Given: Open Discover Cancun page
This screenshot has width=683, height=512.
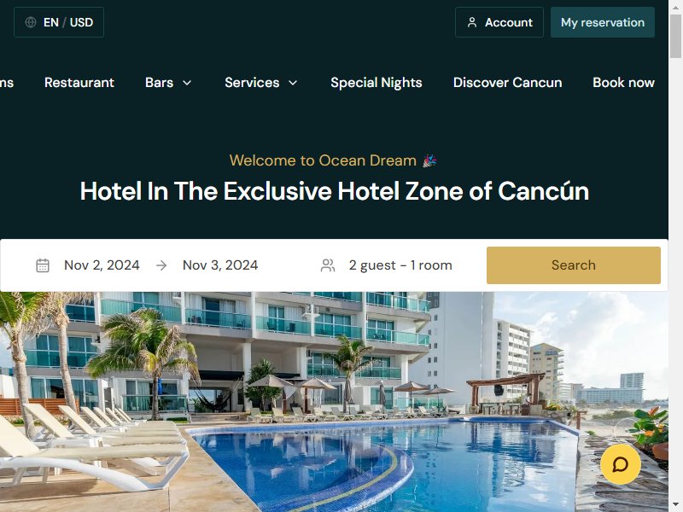Looking at the screenshot, I should click(x=507, y=82).
